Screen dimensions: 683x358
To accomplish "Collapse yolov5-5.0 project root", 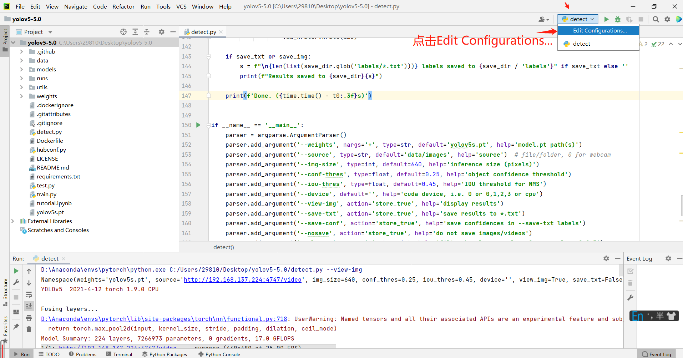I will (13, 43).
